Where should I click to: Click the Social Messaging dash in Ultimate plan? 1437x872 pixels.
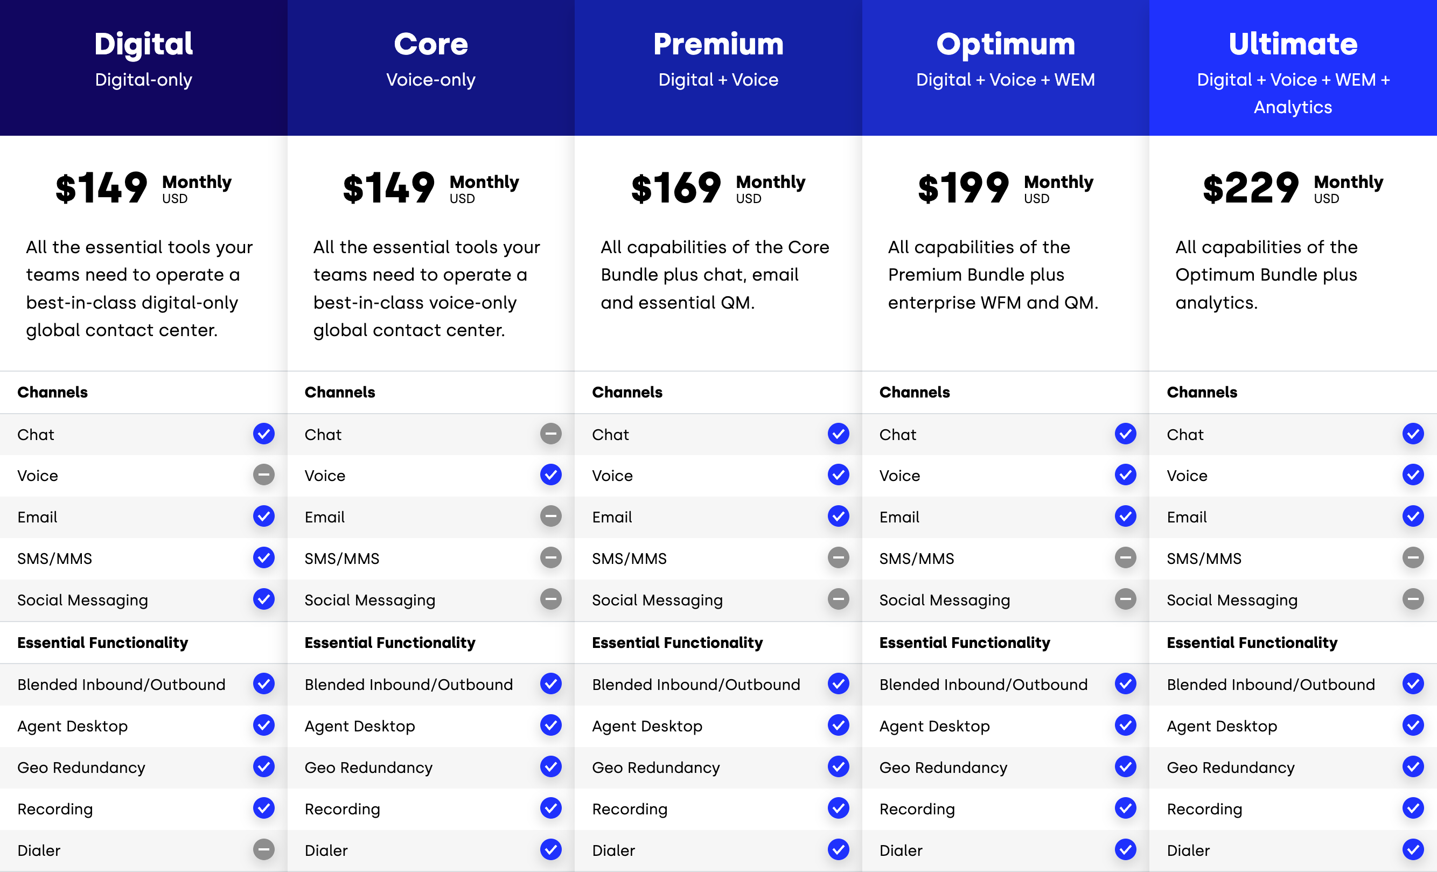[1413, 599]
